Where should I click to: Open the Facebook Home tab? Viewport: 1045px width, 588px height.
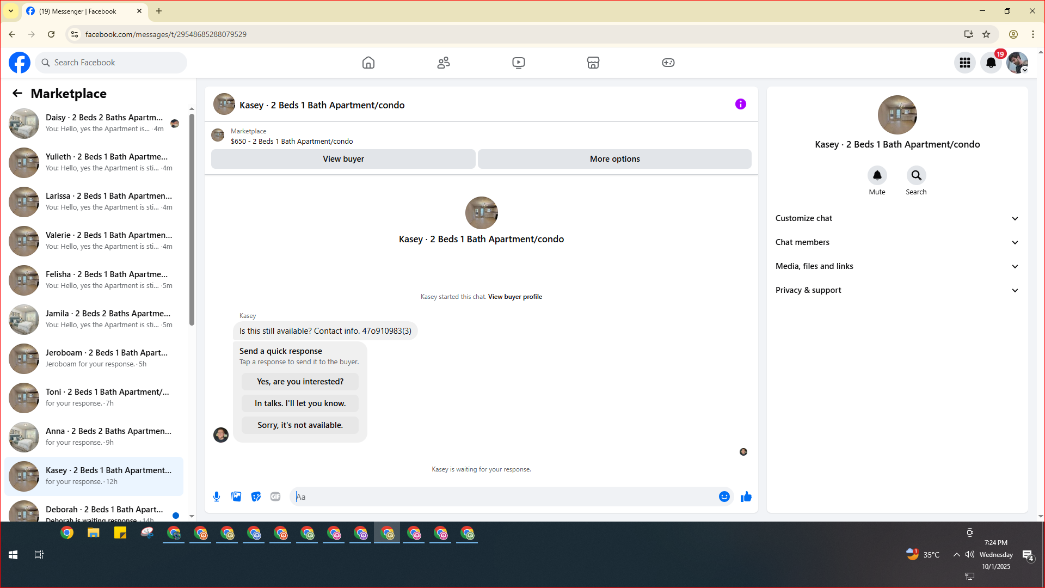[x=368, y=63]
